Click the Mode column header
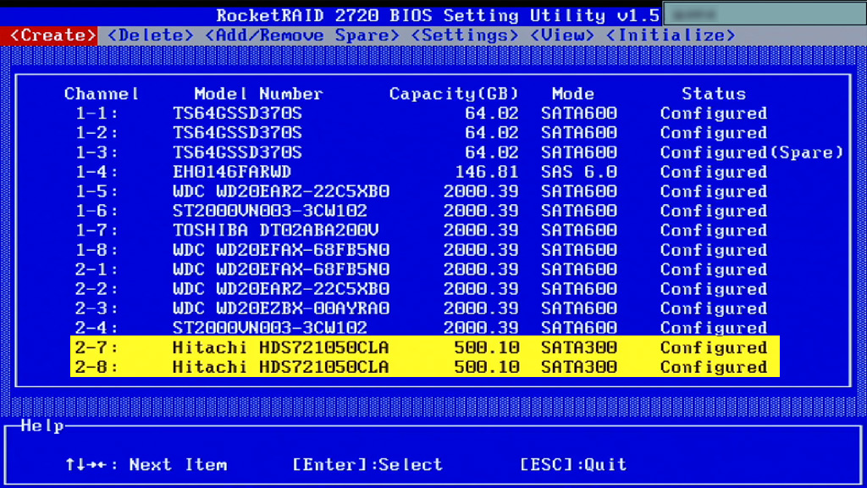Viewport: 867px width, 488px height. click(573, 93)
